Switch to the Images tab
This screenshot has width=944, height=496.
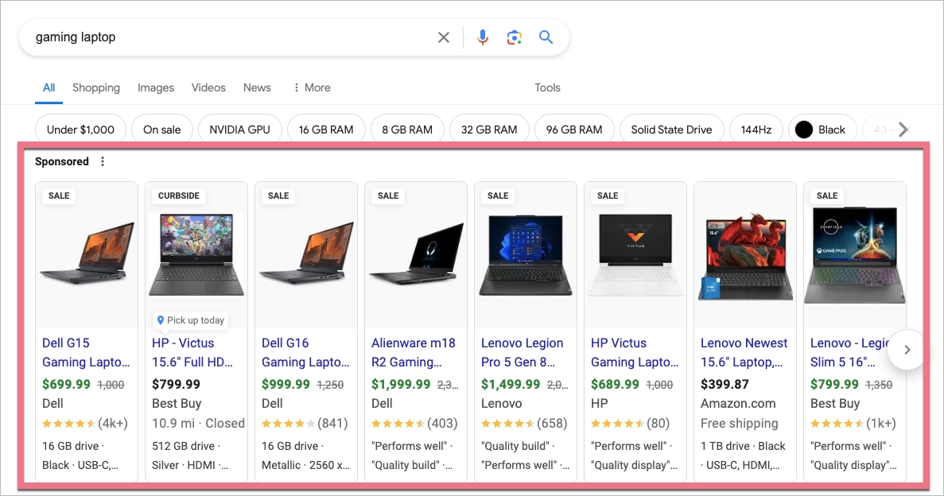tap(156, 87)
